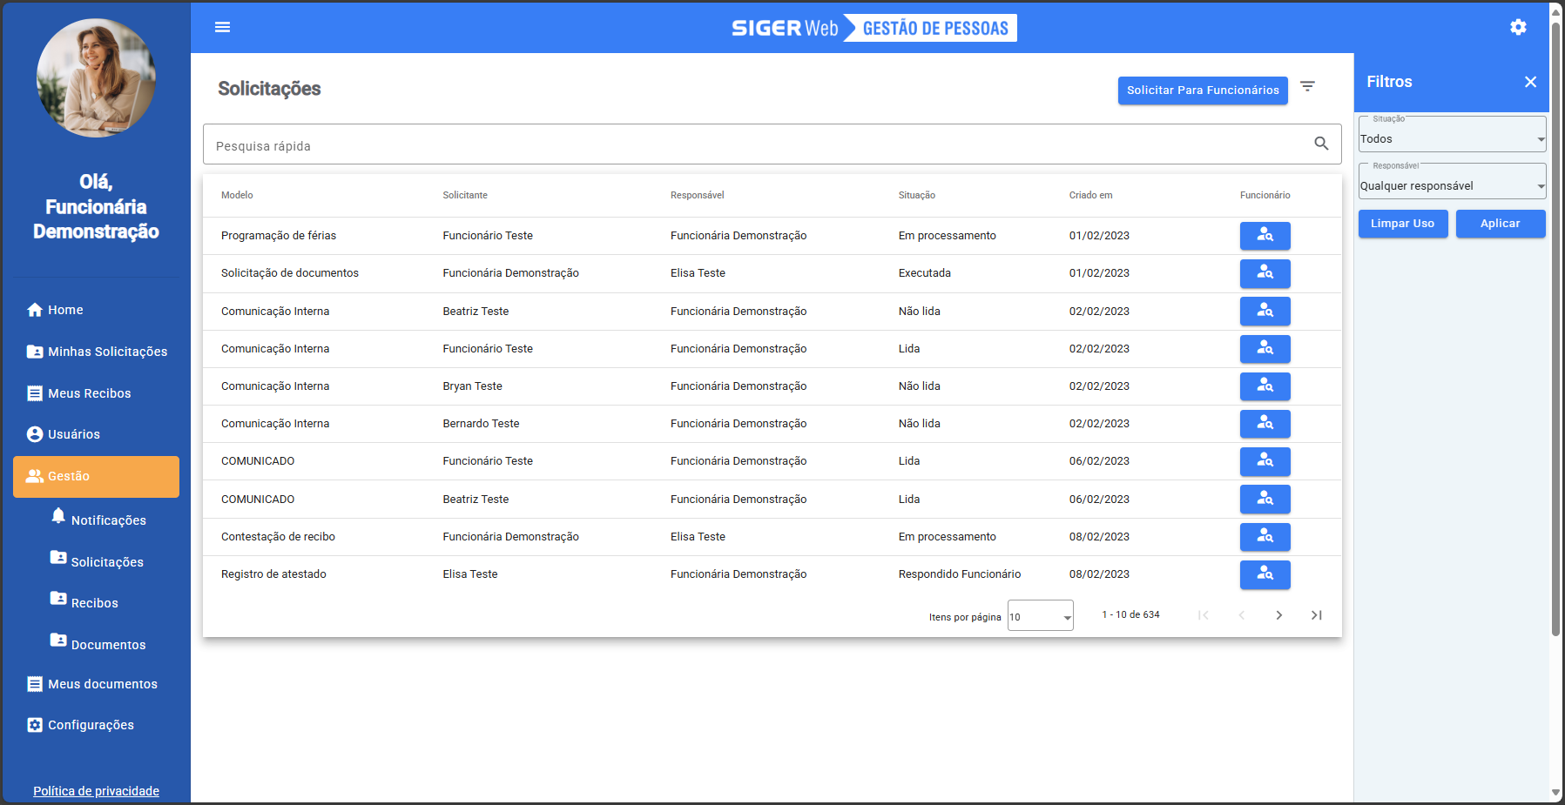Click the search magnifier icon
The image size is (1565, 805).
[1321, 144]
